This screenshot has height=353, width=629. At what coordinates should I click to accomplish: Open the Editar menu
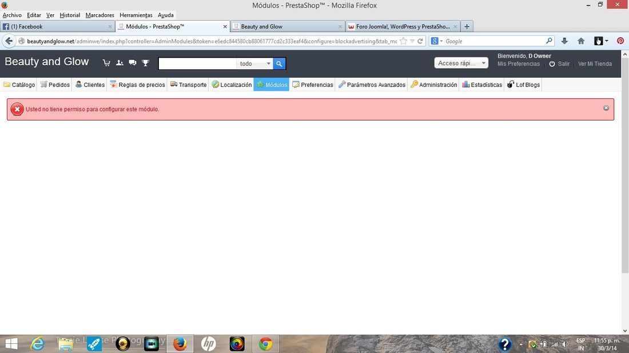[x=34, y=15]
